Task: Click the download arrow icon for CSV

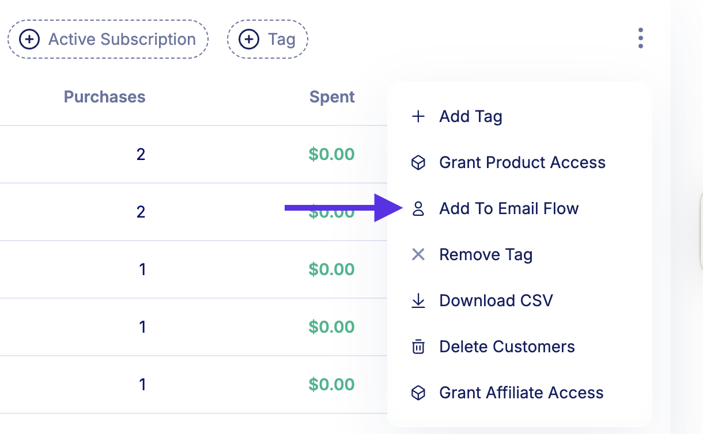Action: [418, 300]
